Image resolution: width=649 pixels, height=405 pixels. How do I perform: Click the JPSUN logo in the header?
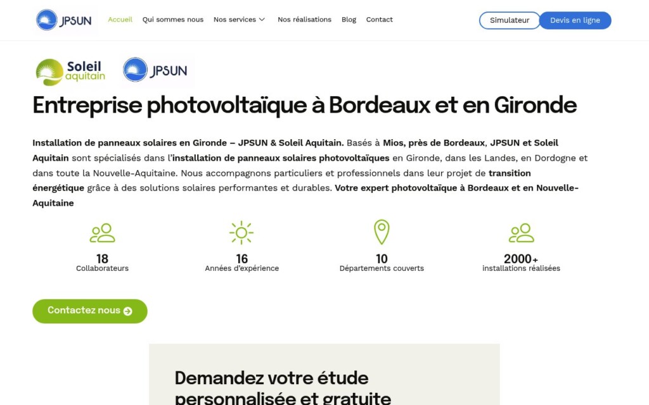(x=65, y=20)
